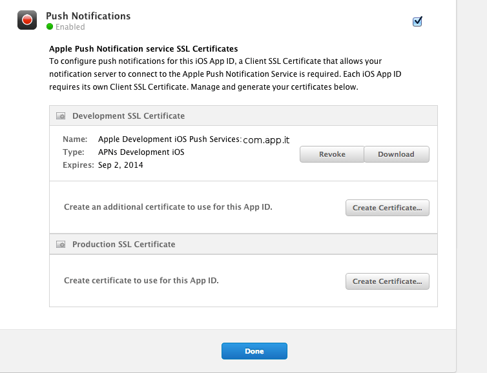
Task: Download the development SSL certificate
Action: [396, 154]
